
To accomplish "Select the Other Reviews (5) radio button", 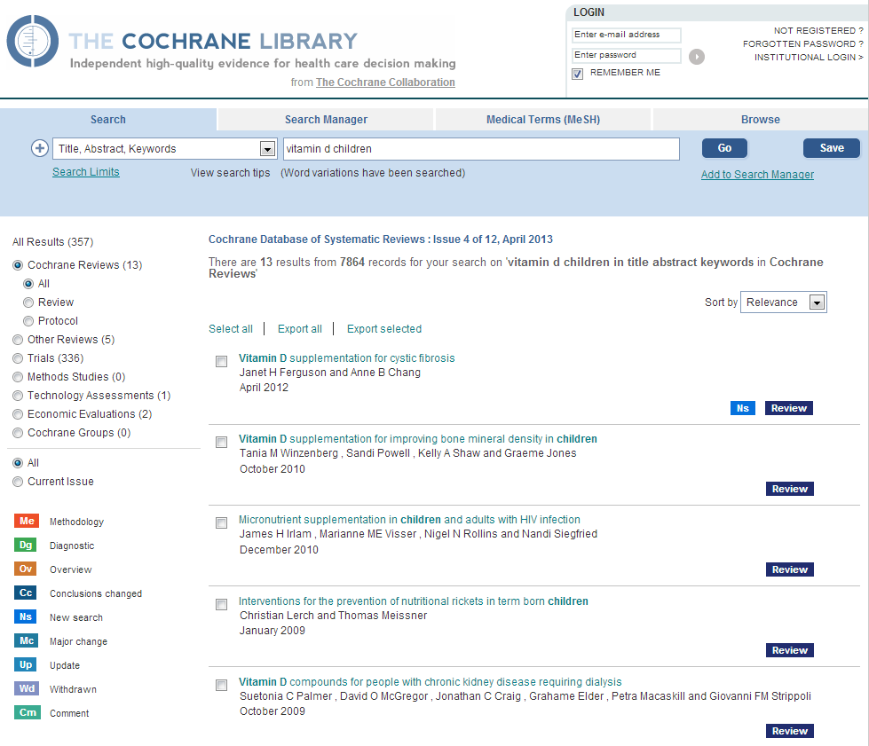I will coord(18,340).
